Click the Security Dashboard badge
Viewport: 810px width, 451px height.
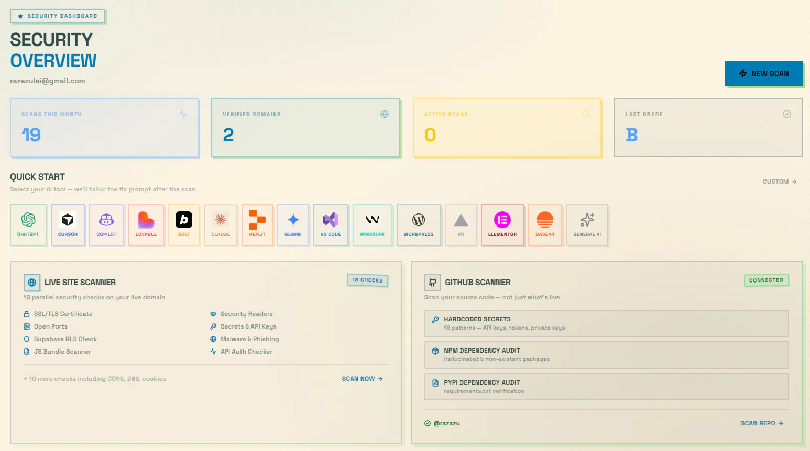coord(58,16)
